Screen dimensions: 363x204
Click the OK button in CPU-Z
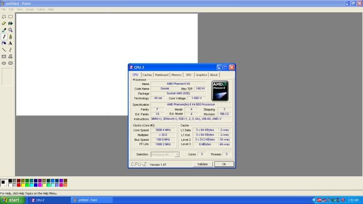(224, 164)
